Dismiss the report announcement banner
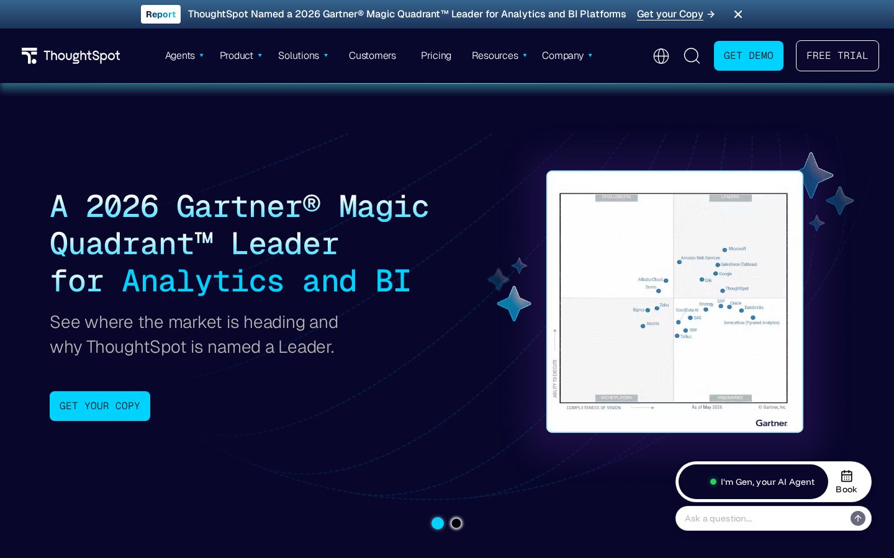 pos(738,14)
